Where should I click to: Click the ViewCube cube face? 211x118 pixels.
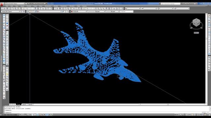coord(196,22)
